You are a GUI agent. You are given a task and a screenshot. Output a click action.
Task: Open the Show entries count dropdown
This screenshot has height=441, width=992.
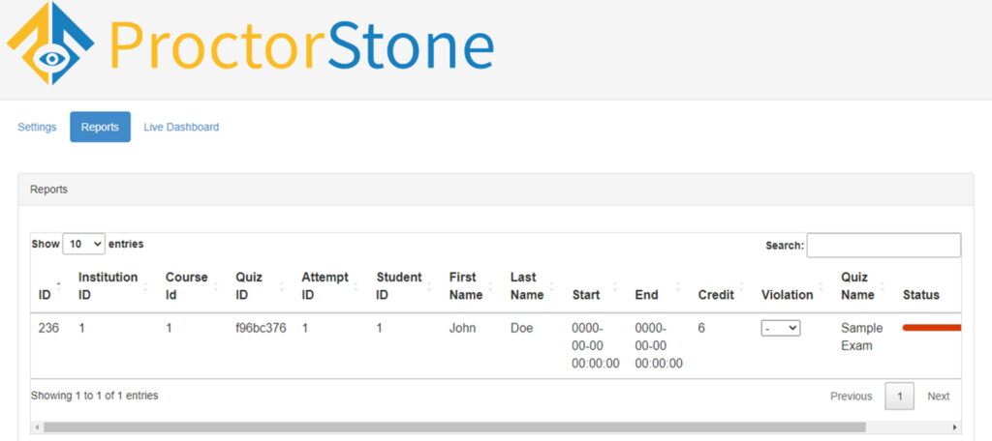(x=83, y=245)
